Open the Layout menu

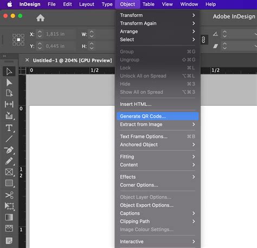click(x=87, y=4)
